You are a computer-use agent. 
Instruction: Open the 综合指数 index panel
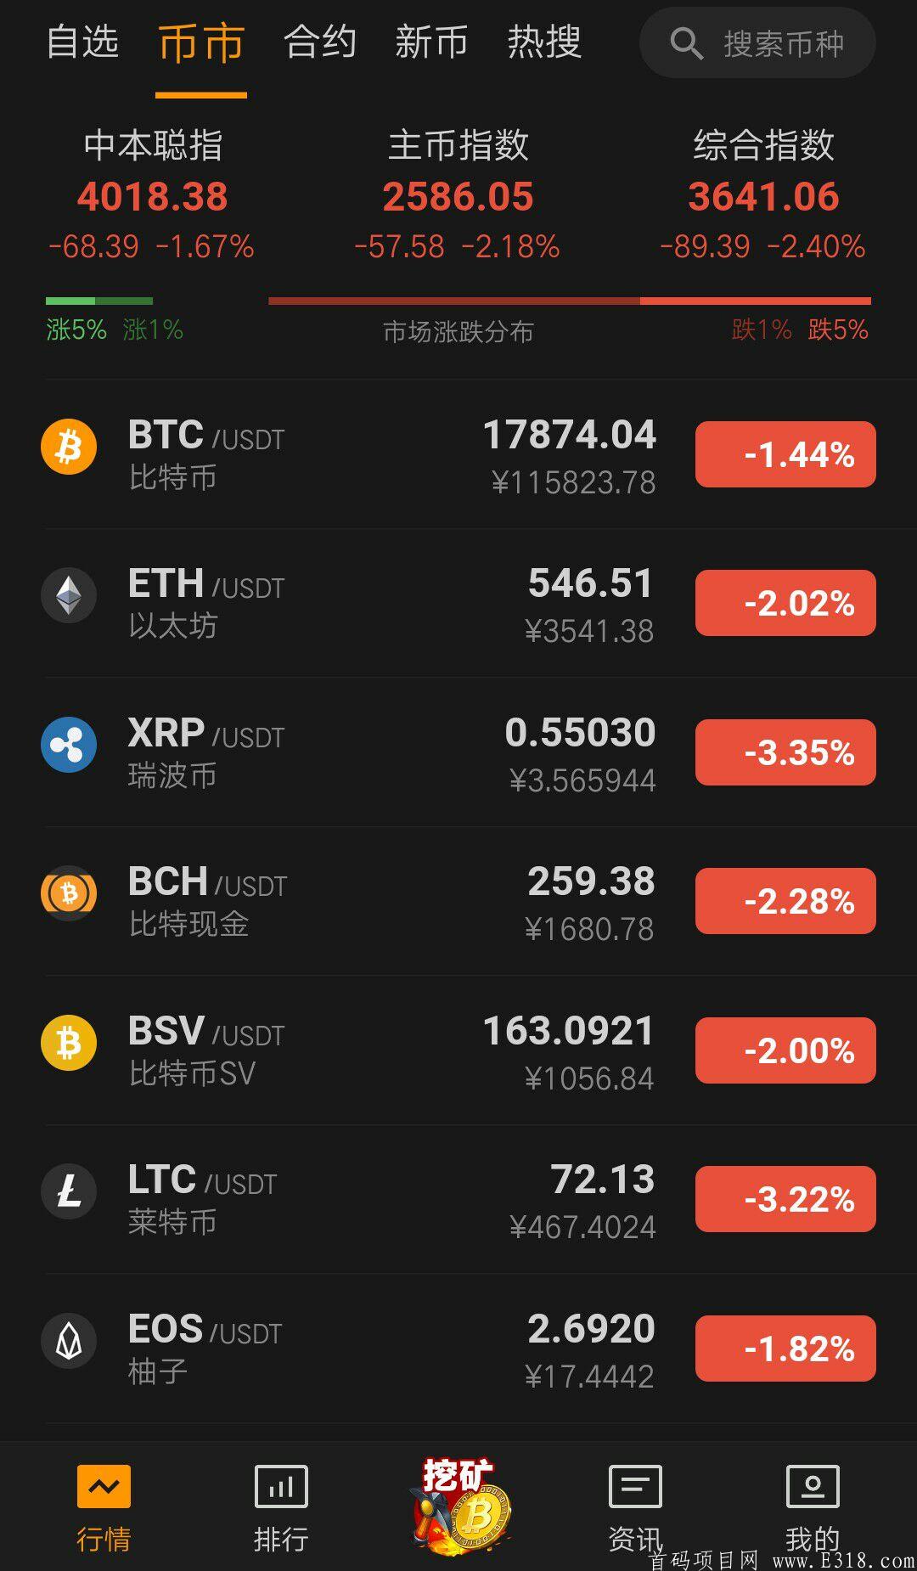[763, 194]
